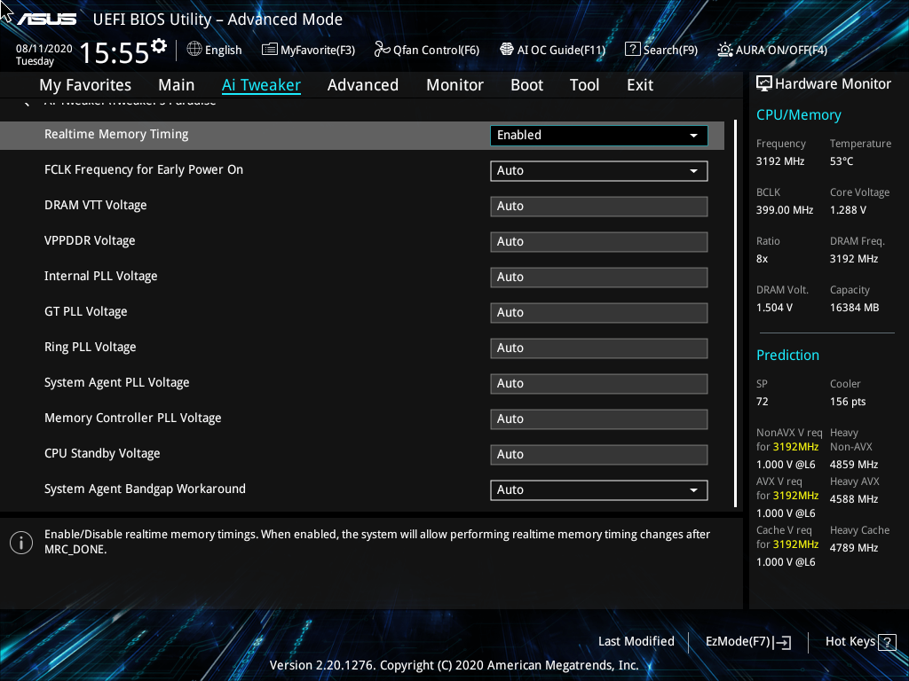Click Heavy Cache value 4789 MHz
909x681 pixels.
[x=854, y=548]
